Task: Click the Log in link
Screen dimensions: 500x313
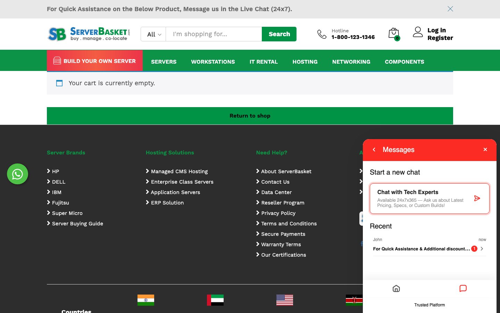Action: [436, 30]
